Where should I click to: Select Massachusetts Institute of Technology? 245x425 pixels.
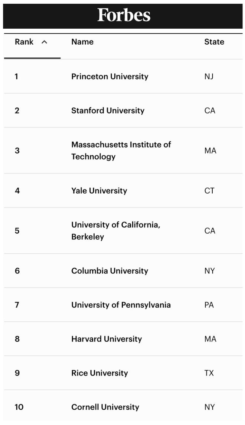click(x=121, y=150)
